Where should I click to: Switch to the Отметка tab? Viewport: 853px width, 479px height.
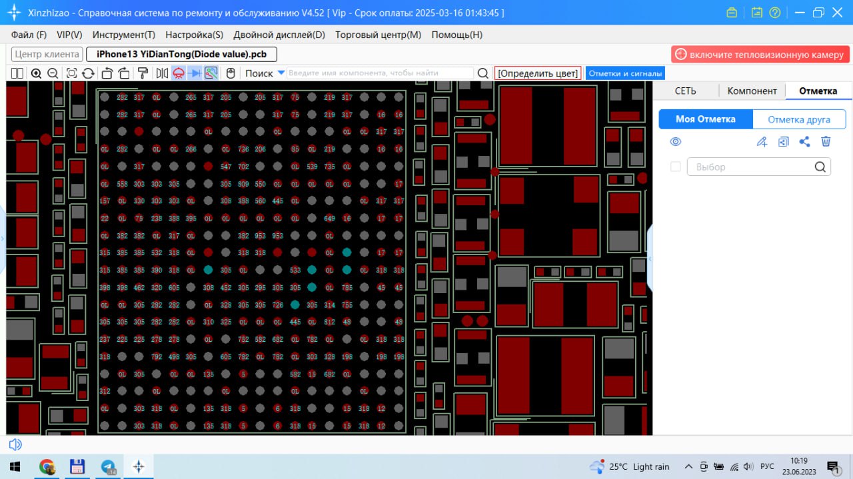coord(818,91)
